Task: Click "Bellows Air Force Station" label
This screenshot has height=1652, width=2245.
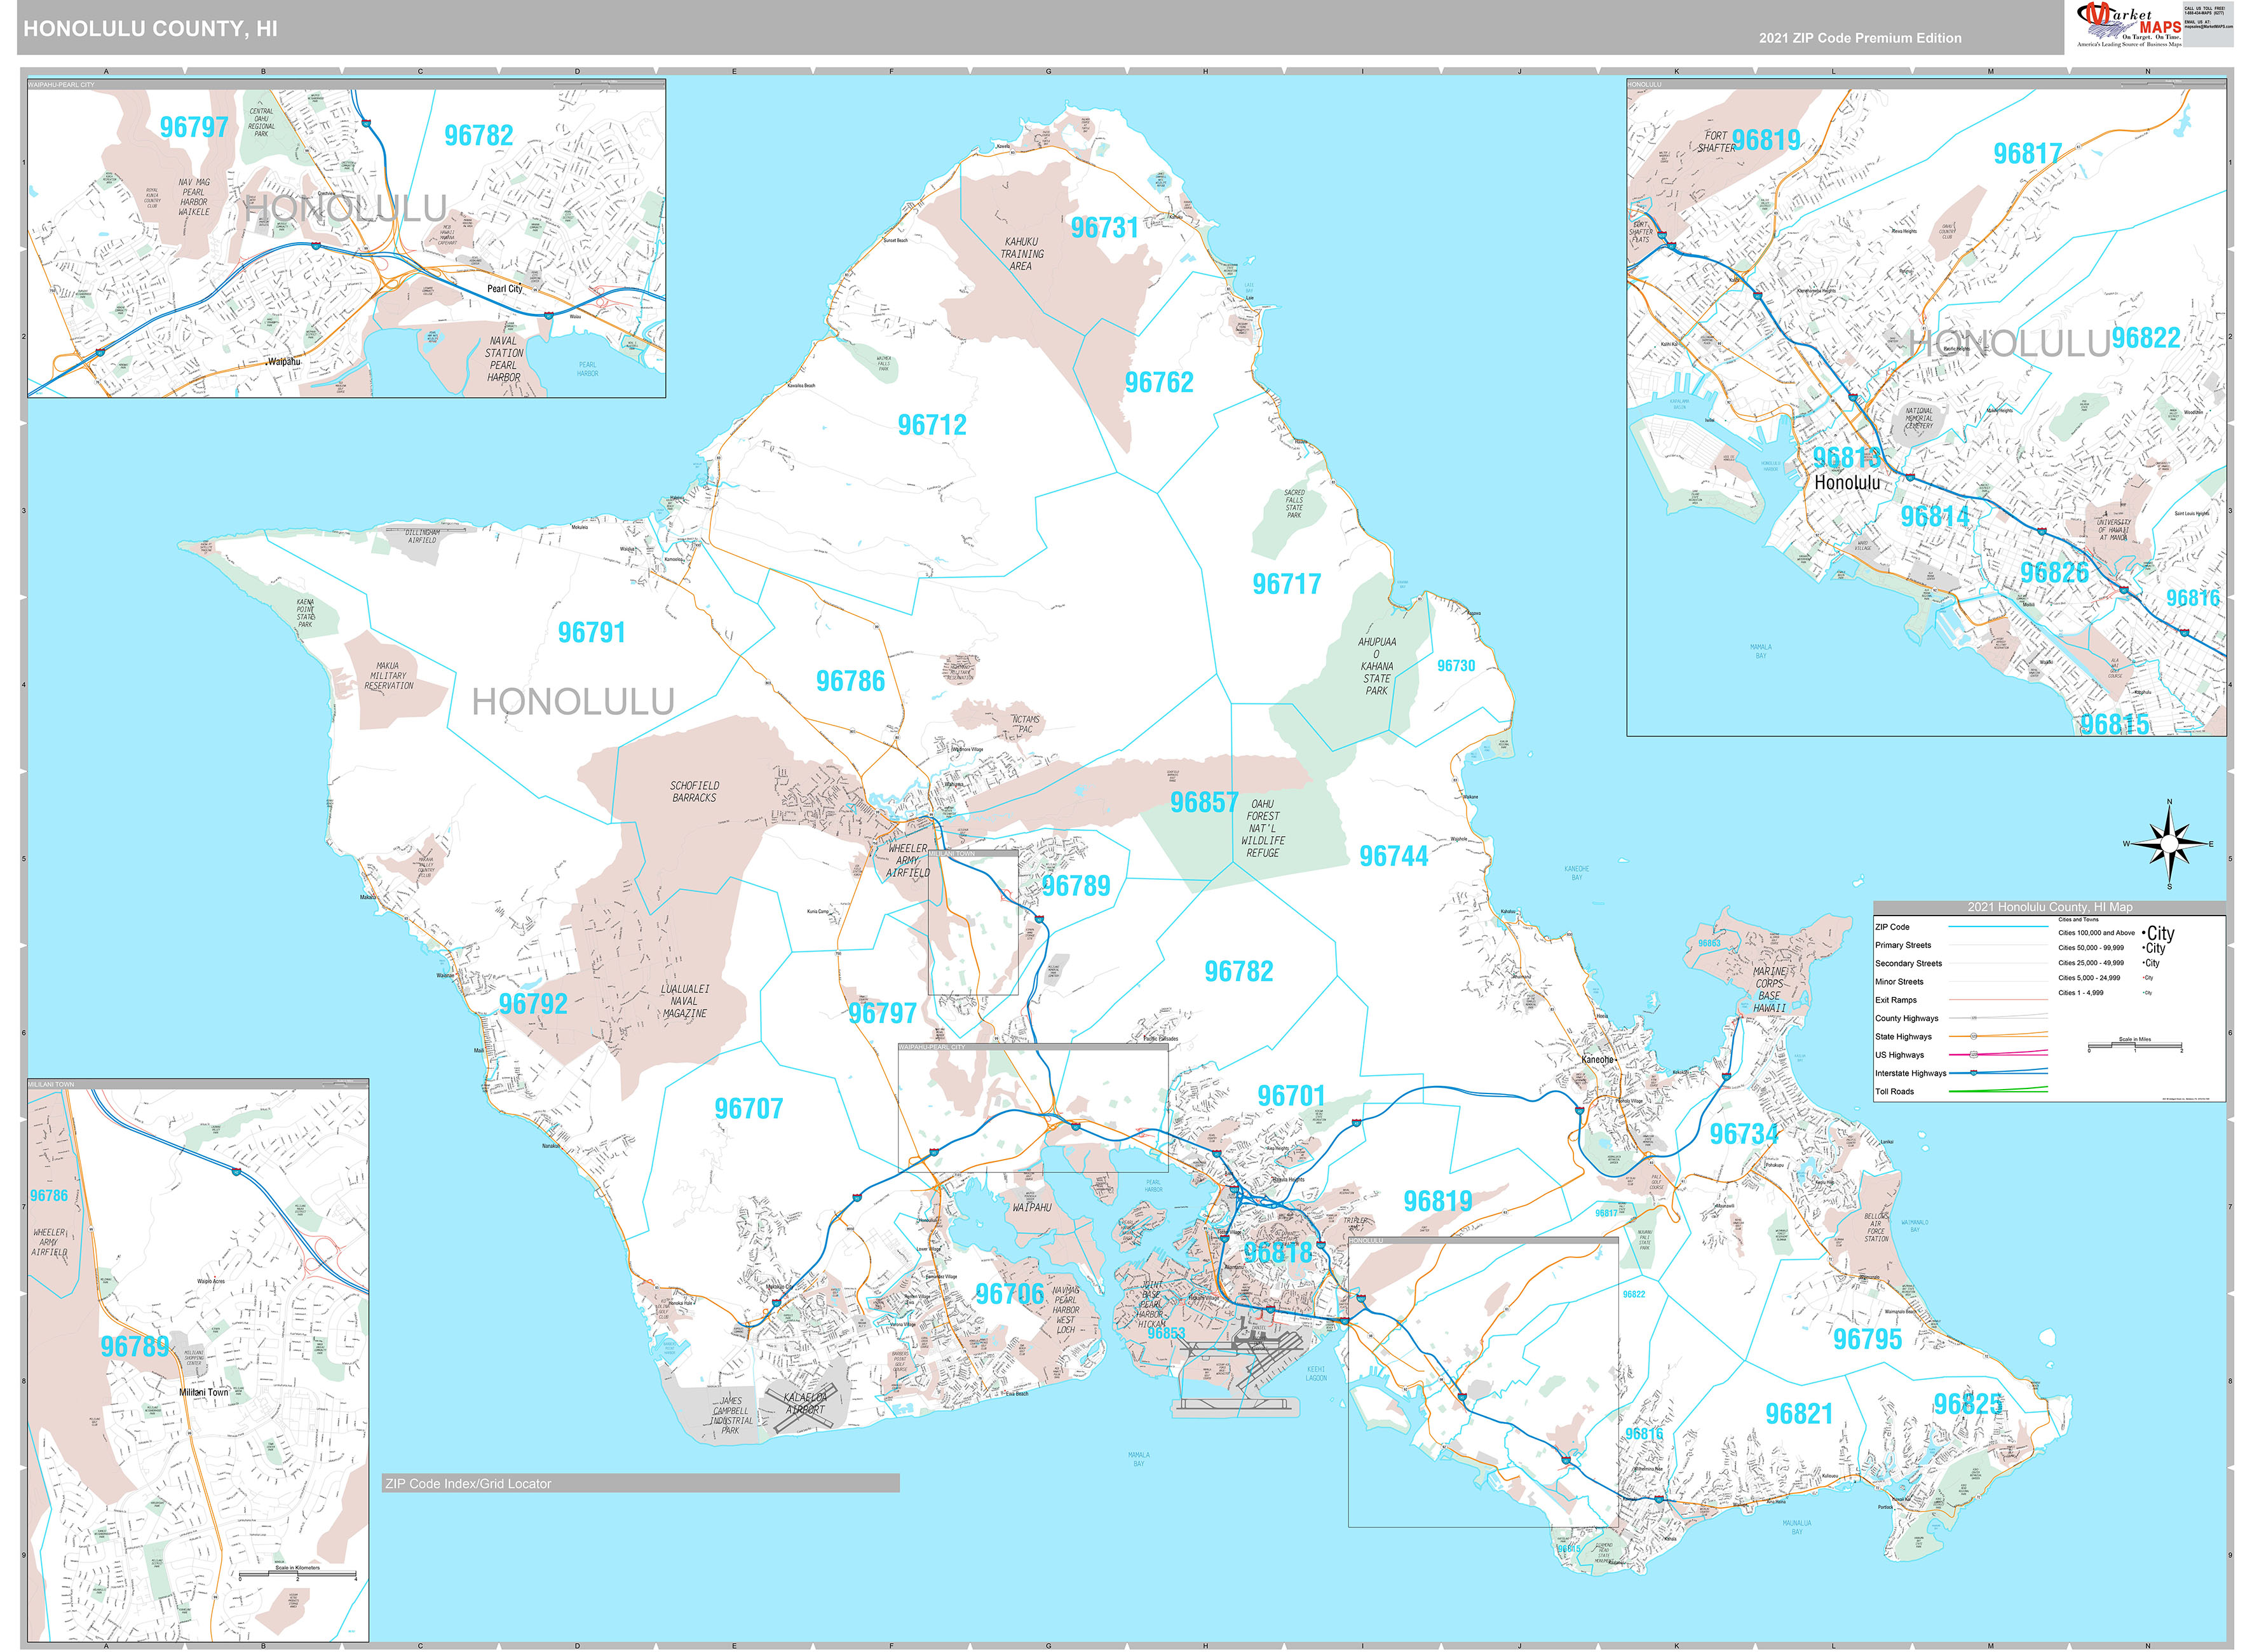Action: (1876, 1227)
